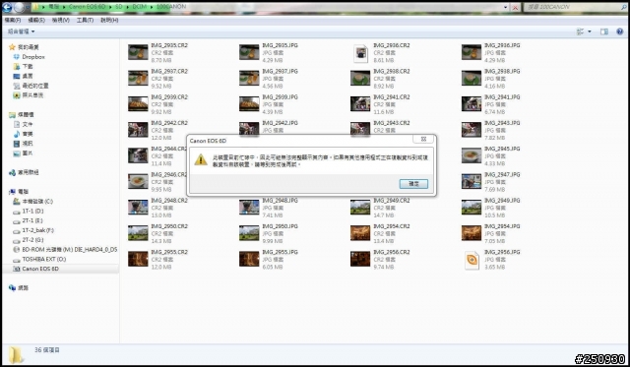This screenshot has width=630, height=367.
Task: Open the Downloads folder under favorites
Action: pos(28,66)
